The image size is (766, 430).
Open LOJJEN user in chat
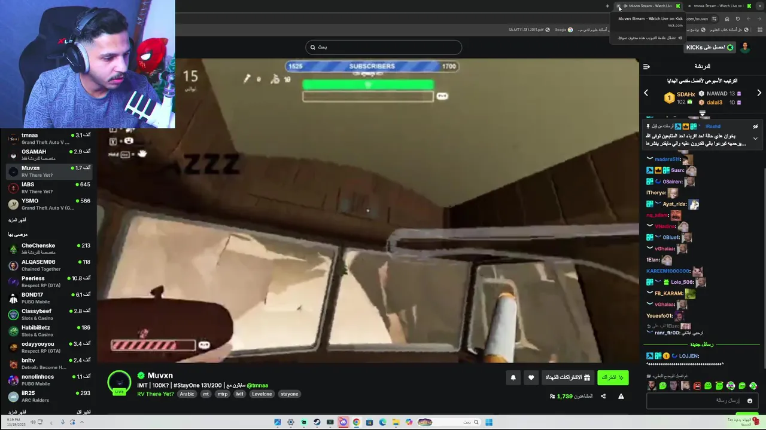pos(689,356)
